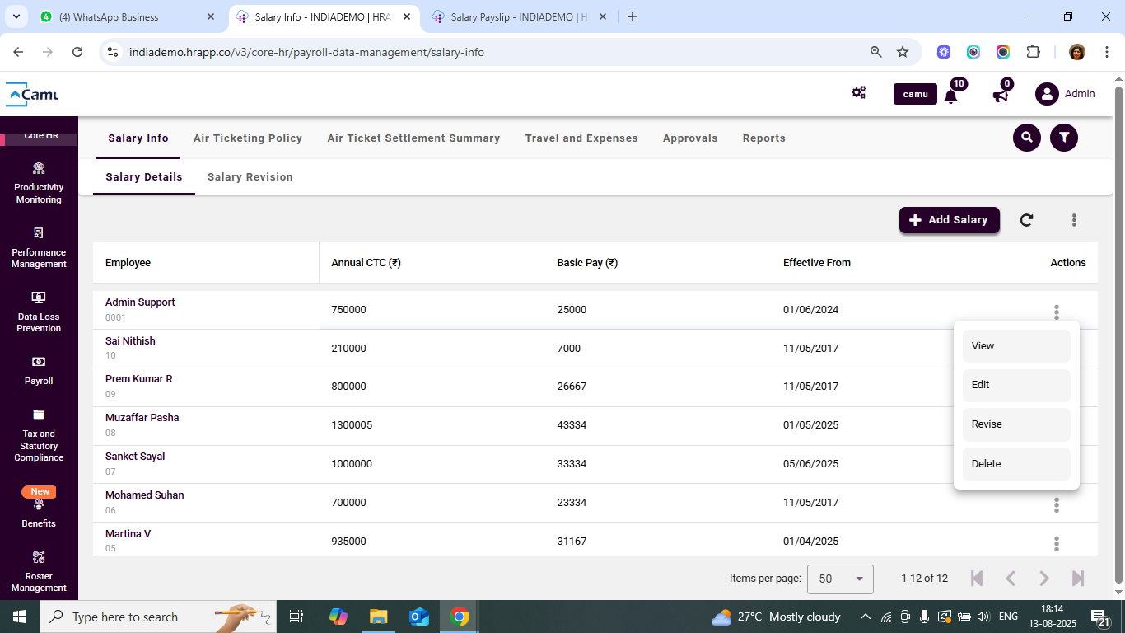Click the search magnifier icon
The width and height of the screenshot is (1125, 633).
[x=1026, y=138]
